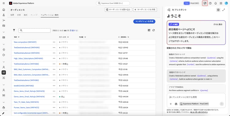Open the user profile avatar

(x=226, y=3)
